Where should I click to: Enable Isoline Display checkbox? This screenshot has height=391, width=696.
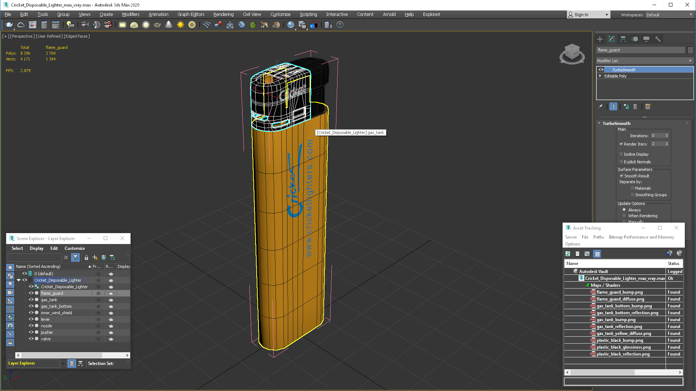[621, 154]
